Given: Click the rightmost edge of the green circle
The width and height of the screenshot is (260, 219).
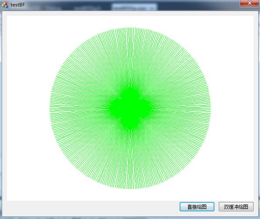Looking at the screenshot, I should [x=211, y=108].
